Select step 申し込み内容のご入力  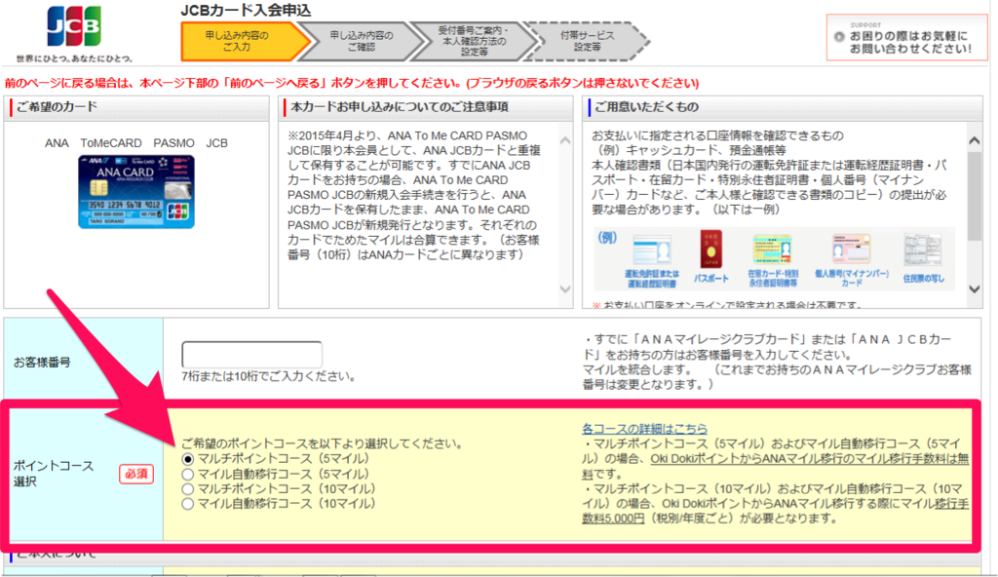pos(240,41)
